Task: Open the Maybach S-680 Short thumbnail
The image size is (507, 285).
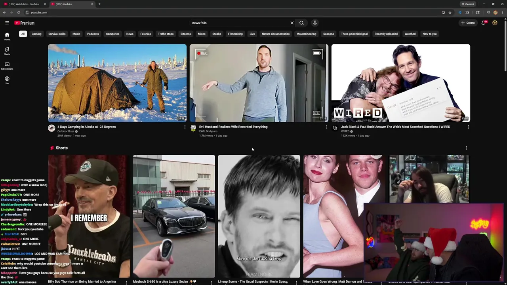Action: coord(174,216)
